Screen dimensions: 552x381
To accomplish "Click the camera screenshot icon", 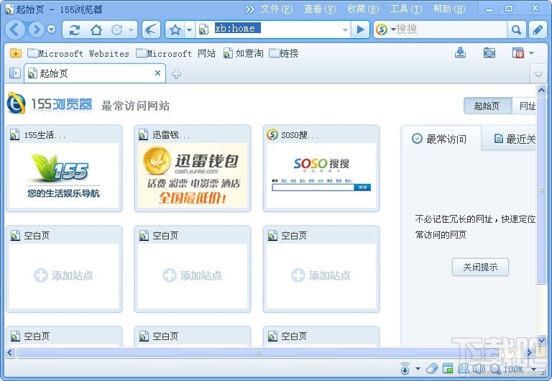I will pos(489,52).
